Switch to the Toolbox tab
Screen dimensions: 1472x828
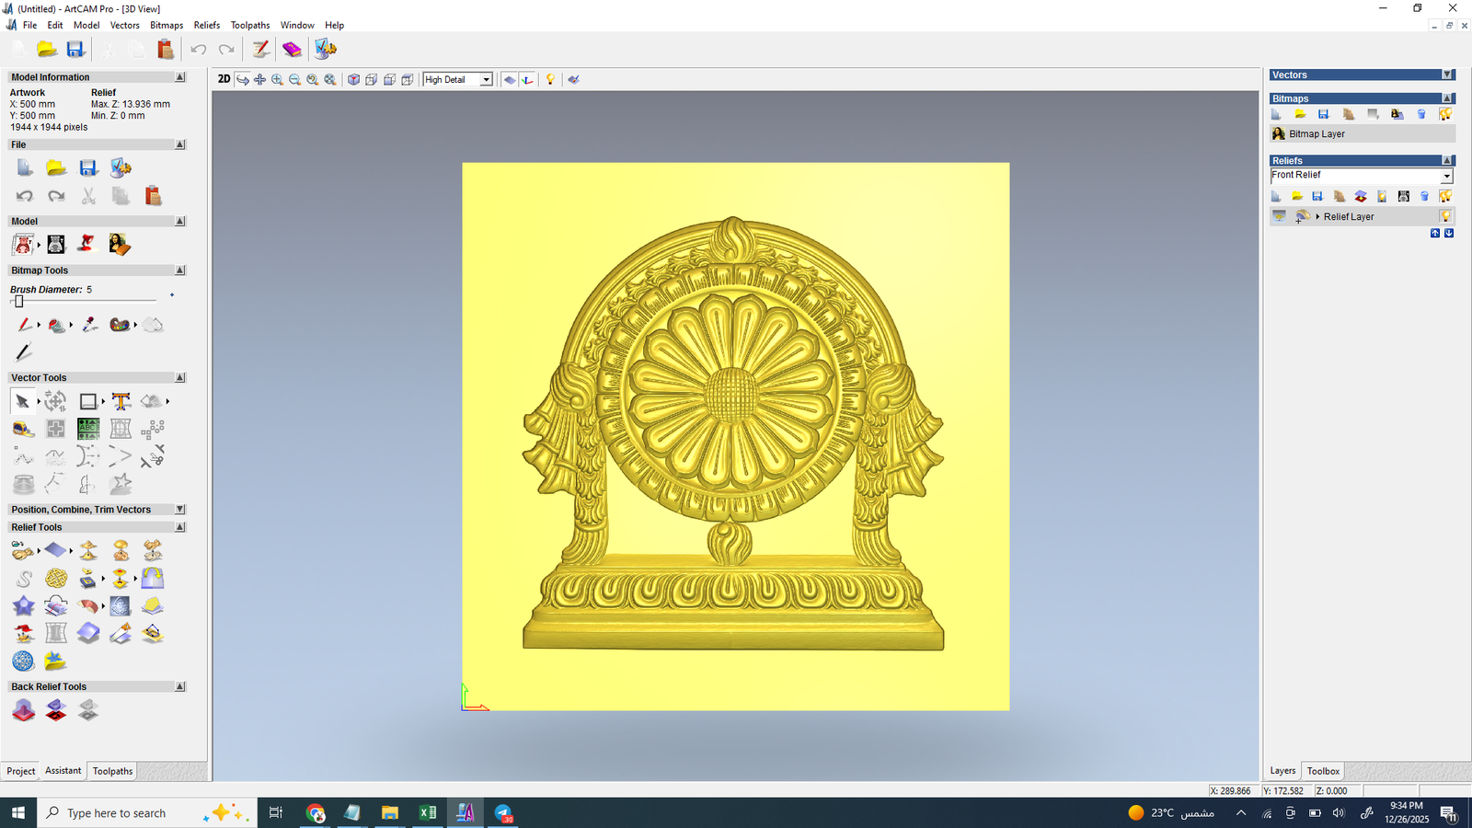[1323, 771]
